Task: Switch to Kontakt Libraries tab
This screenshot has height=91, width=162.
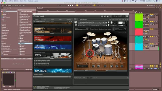Action: (x=37, y=19)
